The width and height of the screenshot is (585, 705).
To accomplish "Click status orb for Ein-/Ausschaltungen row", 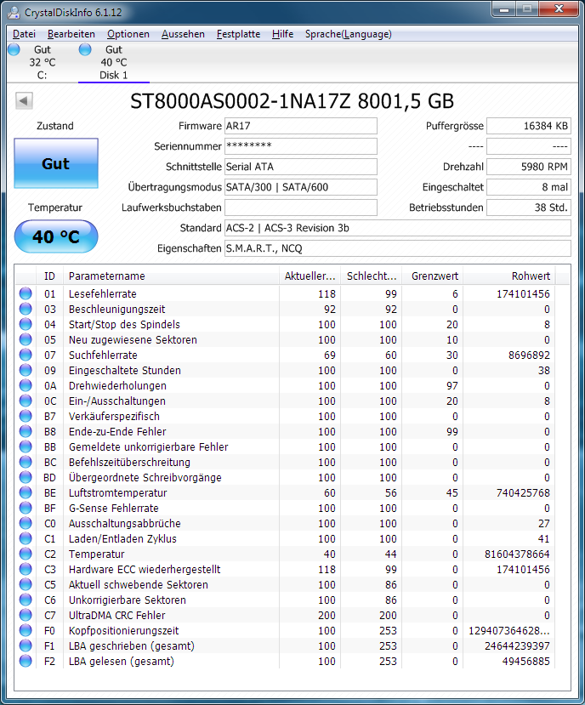I will coord(26,401).
